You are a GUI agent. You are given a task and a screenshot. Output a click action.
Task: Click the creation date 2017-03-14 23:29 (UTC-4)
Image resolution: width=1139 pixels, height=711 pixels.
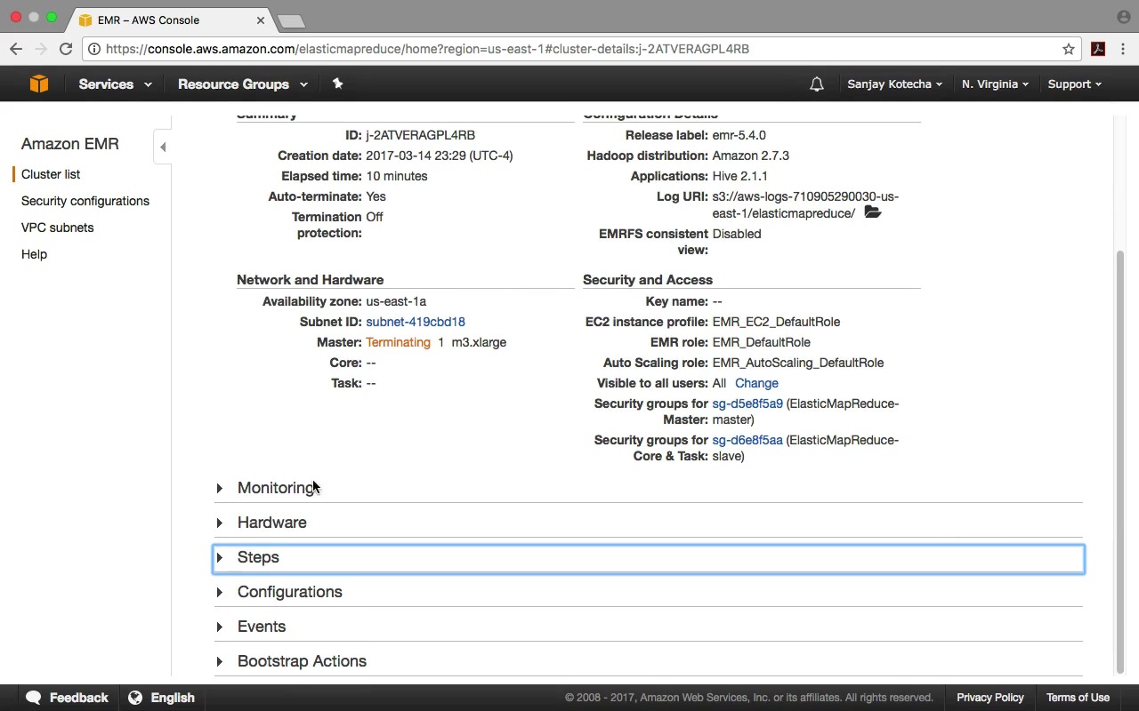(440, 156)
